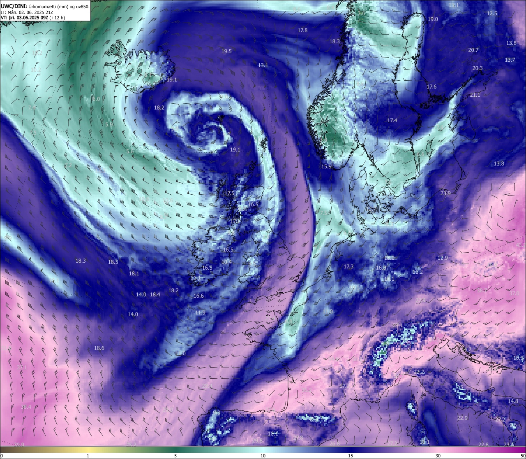The image size is (526, 459).
Task: Click the 17.4 value over Sweden
Action: click(392, 121)
